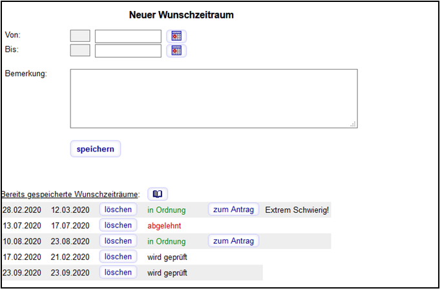The height and width of the screenshot is (289, 440).
Task: Click the 'Extrem Schwierig!' remark
Action: (x=297, y=210)
